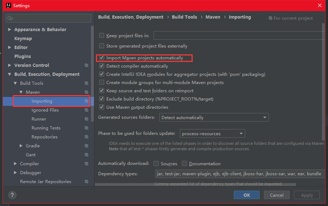Click the For current project icon
This screenshot has width=328, height=206.
[270, 18]
